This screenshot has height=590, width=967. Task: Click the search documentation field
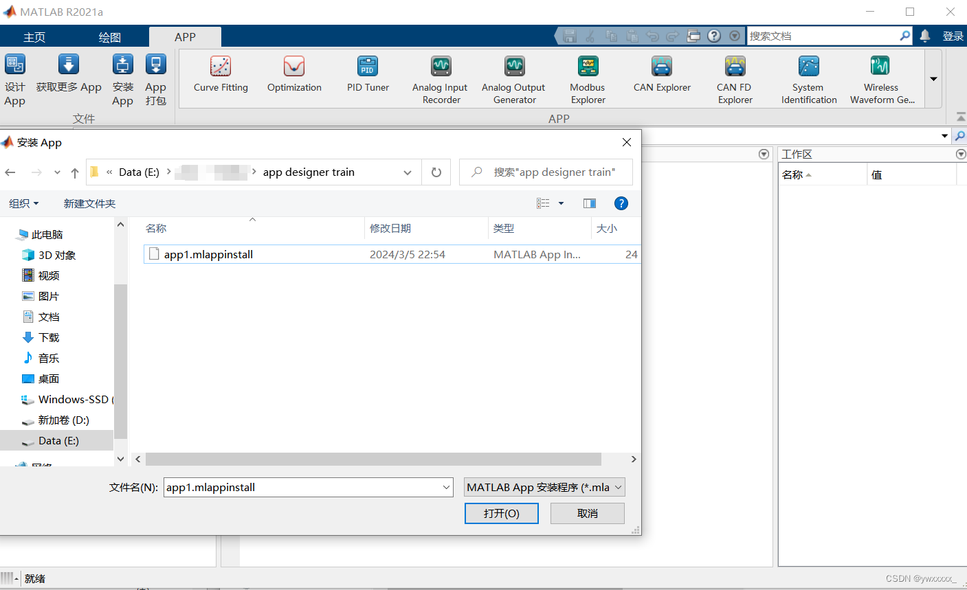(x=823, y=36)
